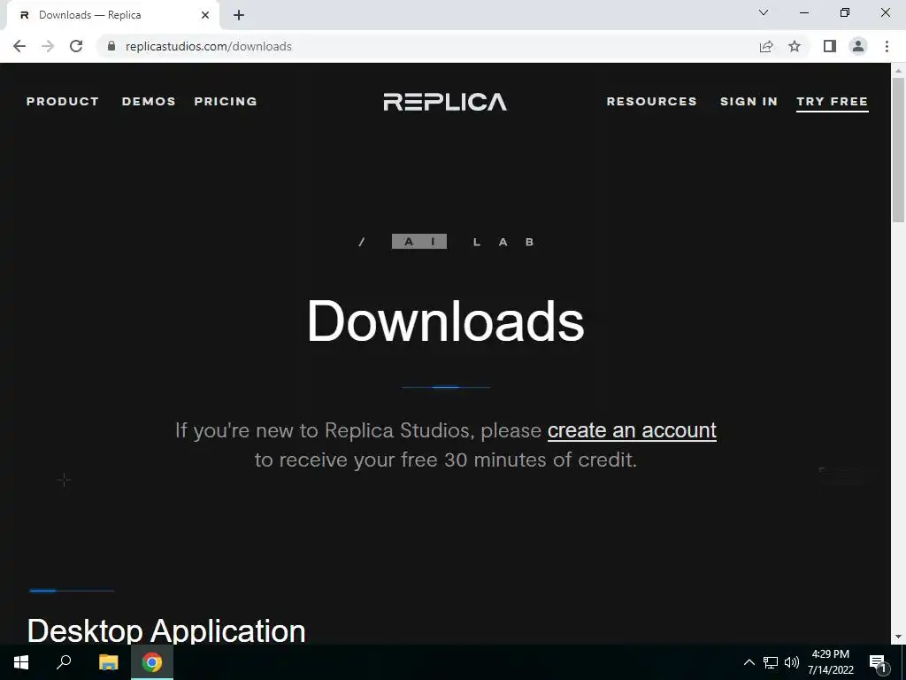Open Chrome's three-dot menu

pos(887,46)
